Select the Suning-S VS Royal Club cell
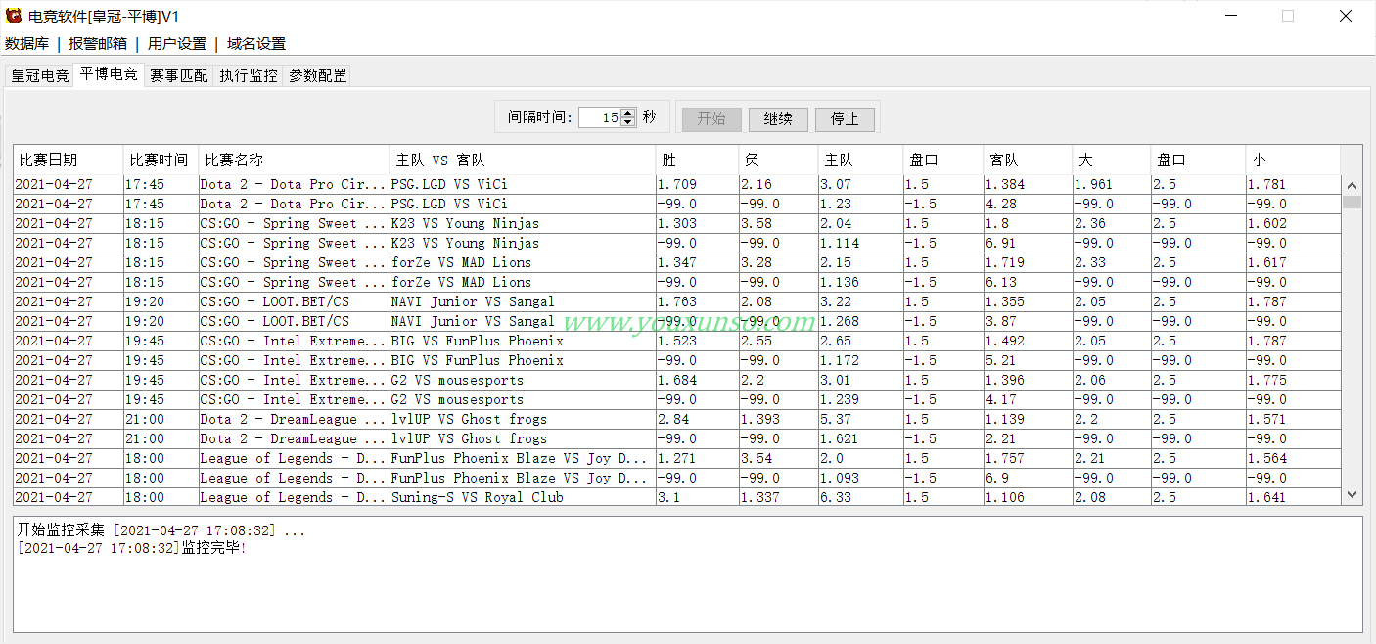The height and width of the screenshot is (644, 1376). [x=523, y=497]
